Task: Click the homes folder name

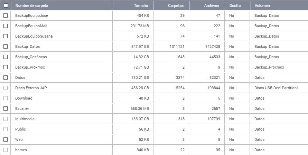Action: 21,150
